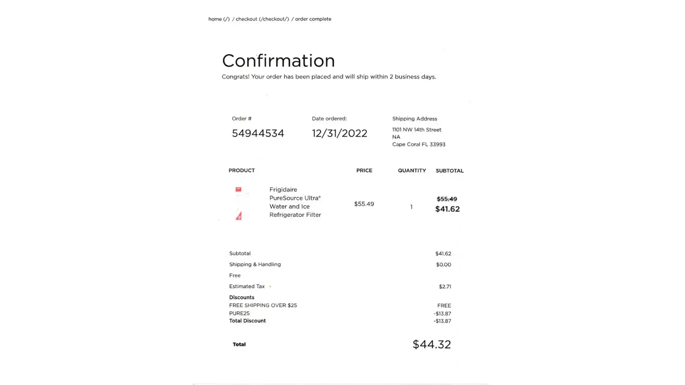
Task: Open the Frigidaire PureSource Ultra product name
Action: click(x=295, y=202)
